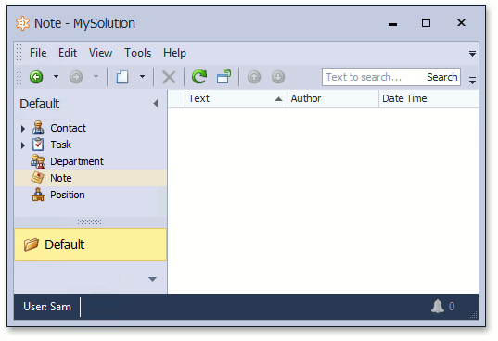Open the View menu
This screenshot has height=341, width=498.
(100, 53)
